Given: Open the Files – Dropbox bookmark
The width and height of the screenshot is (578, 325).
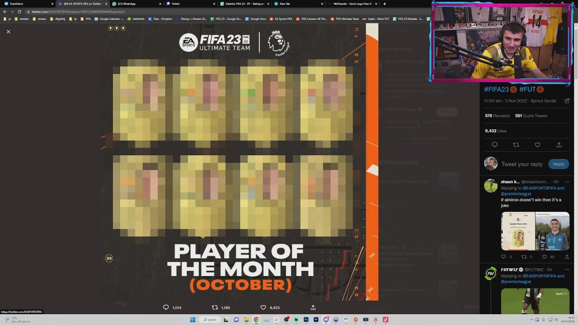Looking at the screenshot, I should tap(160, 19).
